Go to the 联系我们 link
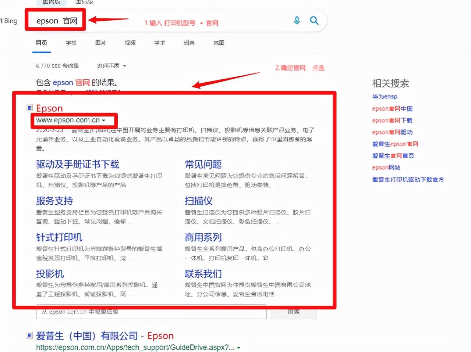 203,274
